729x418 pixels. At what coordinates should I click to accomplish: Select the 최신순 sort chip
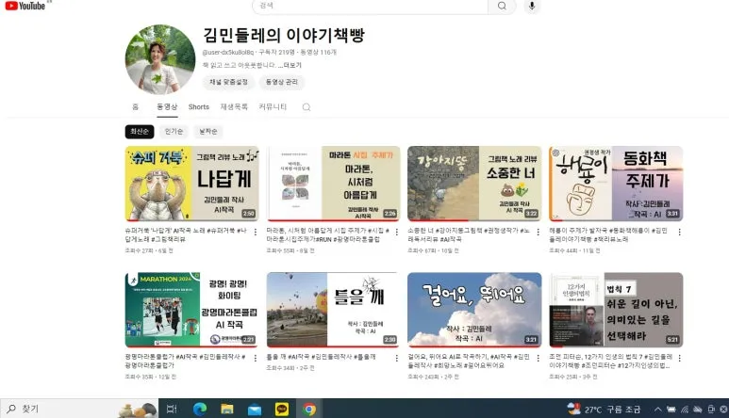140,131
